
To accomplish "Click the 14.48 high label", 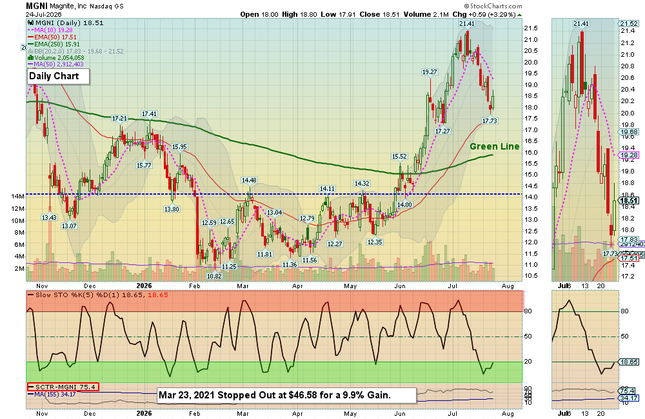I will pyautogui.click(x=249, y=180).
